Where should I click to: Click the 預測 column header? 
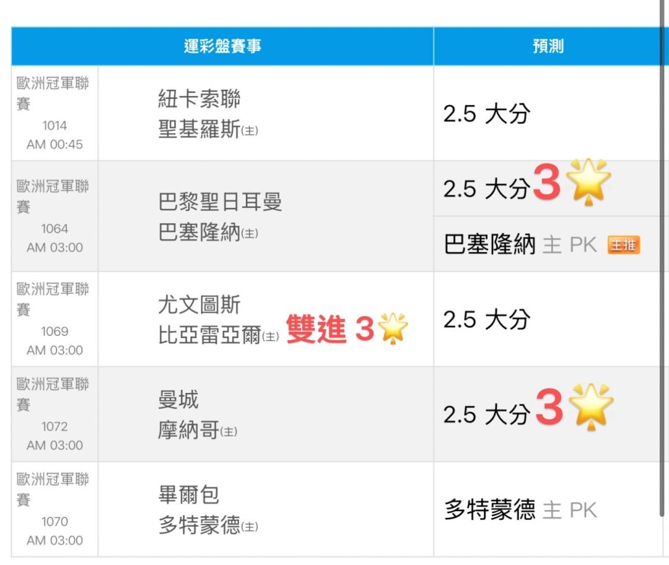coord(548,46)
